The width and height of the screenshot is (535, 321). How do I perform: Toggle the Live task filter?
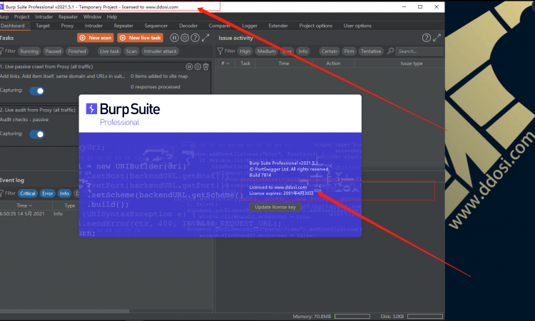click(x=110, y=51)
